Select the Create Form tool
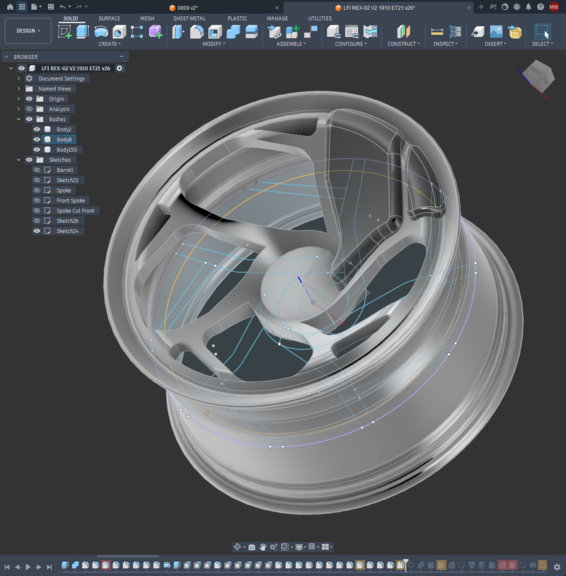566x576 pixels. [x=156, y=32]
